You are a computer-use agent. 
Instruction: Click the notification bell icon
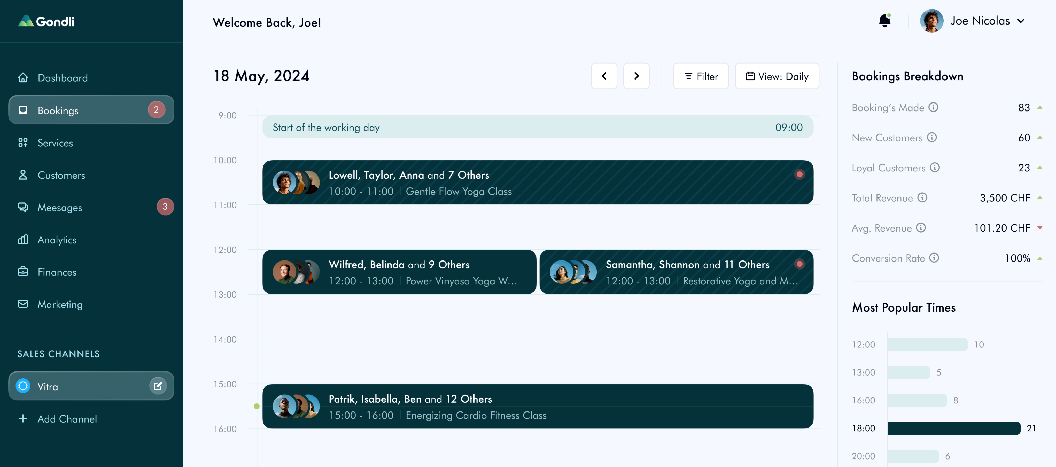pos(885,21)
